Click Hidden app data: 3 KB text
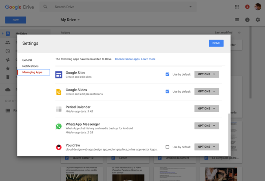The width and height of the screenshot is (265, 181). [79, 111]
